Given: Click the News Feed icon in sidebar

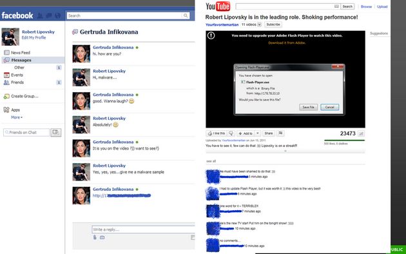Looking at the screenshot, I should [6, 53].
